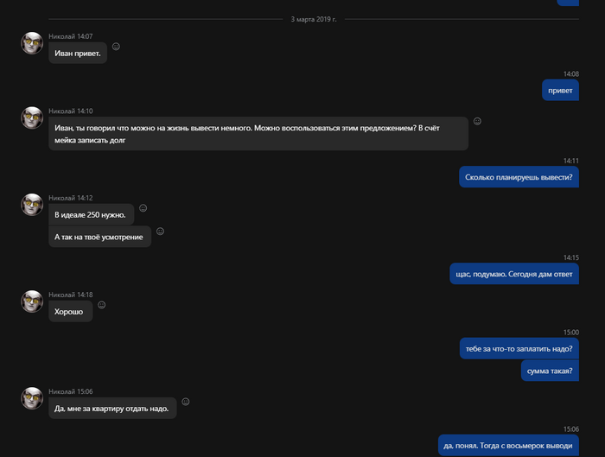
Task: Open reaction smiley next to "Да, мне за квартиру отдать надо."
Action: [x=185, y=402]
